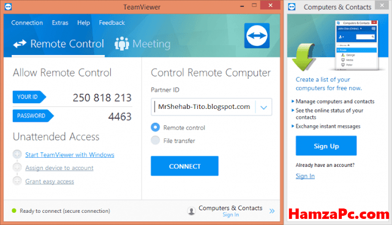Switch to the Remote Control tab
This screenshot has height=225, width=392.
coord(59,43)
